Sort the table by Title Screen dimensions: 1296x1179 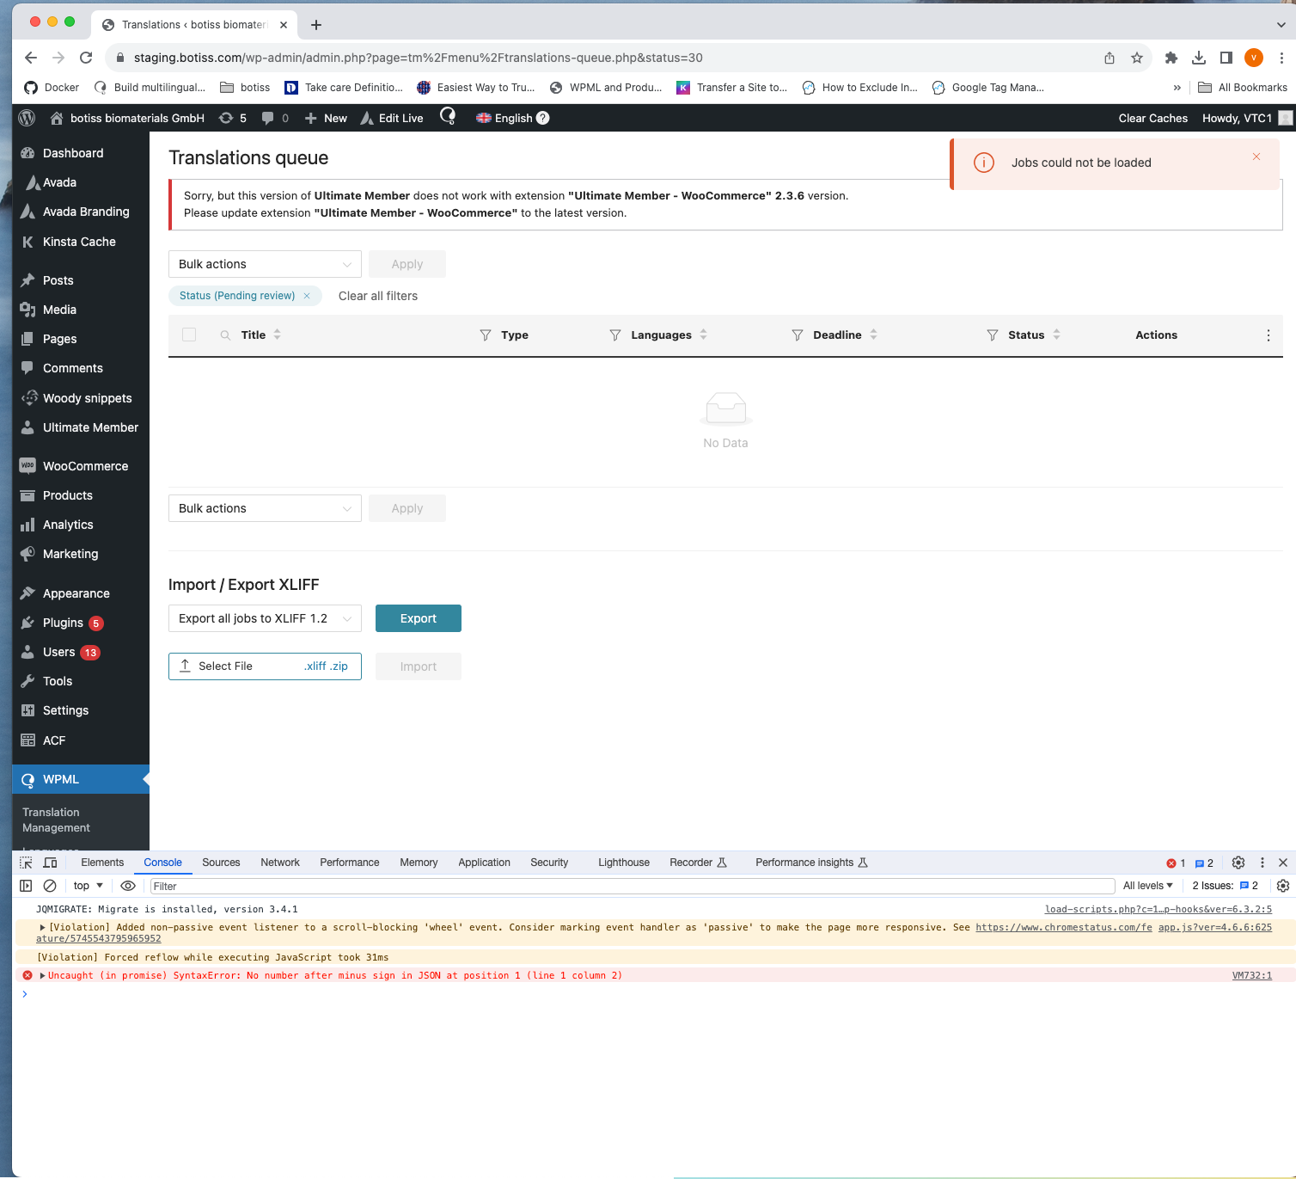[278, 335]
